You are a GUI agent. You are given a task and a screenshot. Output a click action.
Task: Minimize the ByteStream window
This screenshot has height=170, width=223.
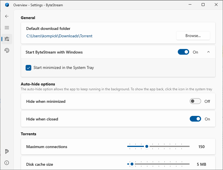coord(190,5)
